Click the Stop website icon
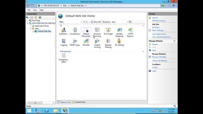 click(150, 50)
